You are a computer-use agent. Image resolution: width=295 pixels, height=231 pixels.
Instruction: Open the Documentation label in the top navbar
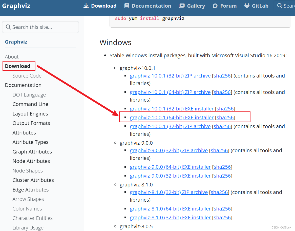click(152, 6)
